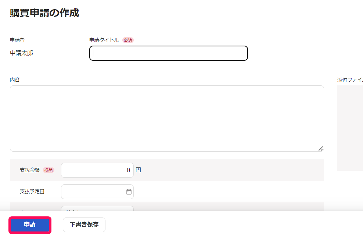Screen dimensions: 363x237
Task: Click the 支払金額 label text
Action: point(30,170)
